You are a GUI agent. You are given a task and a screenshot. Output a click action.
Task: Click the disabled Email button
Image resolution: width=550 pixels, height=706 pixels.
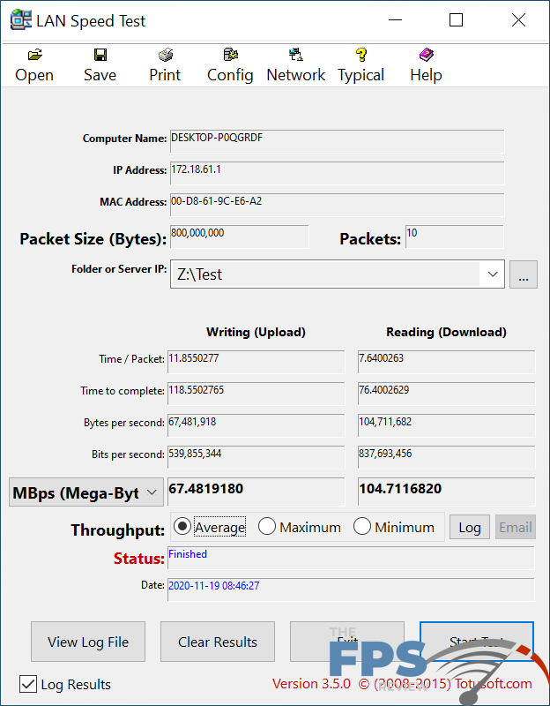pos(516,527)
